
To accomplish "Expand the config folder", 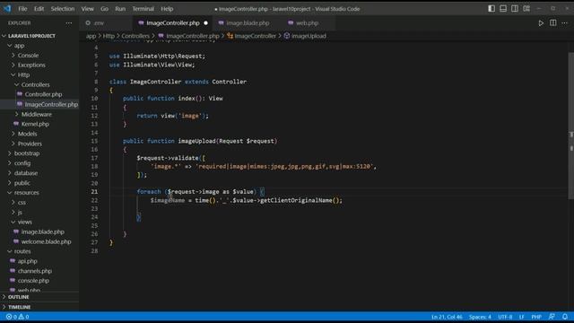I will (x=22, y=163).
